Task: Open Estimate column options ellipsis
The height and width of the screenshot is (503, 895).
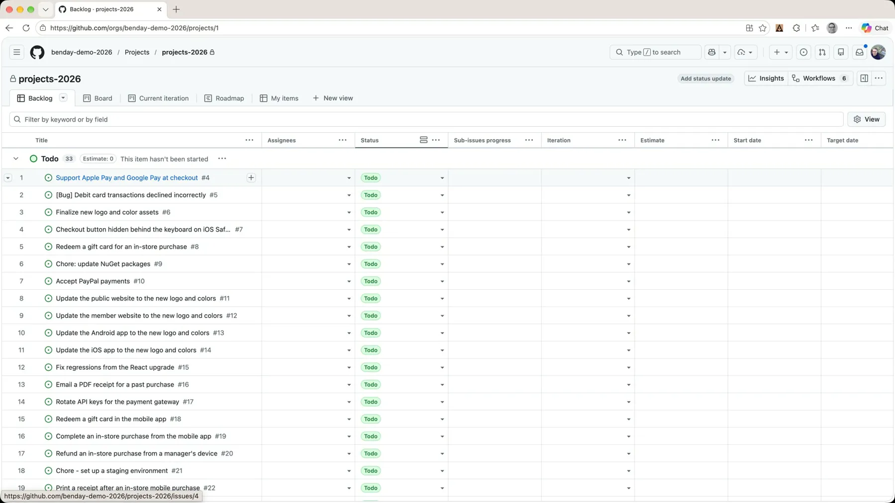Action: point(715,140)
